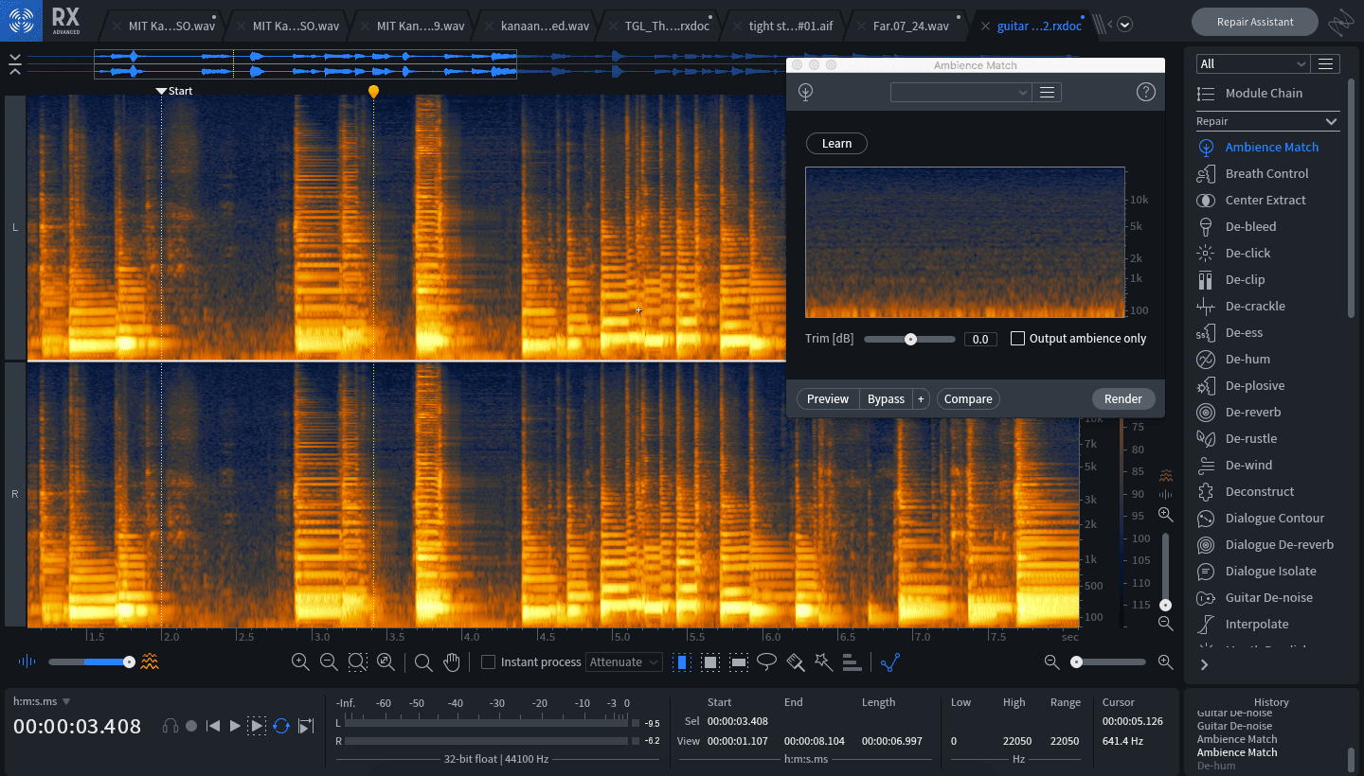
Task: Enable the Instant process checkbox
Action: click(x=488, y=661)
